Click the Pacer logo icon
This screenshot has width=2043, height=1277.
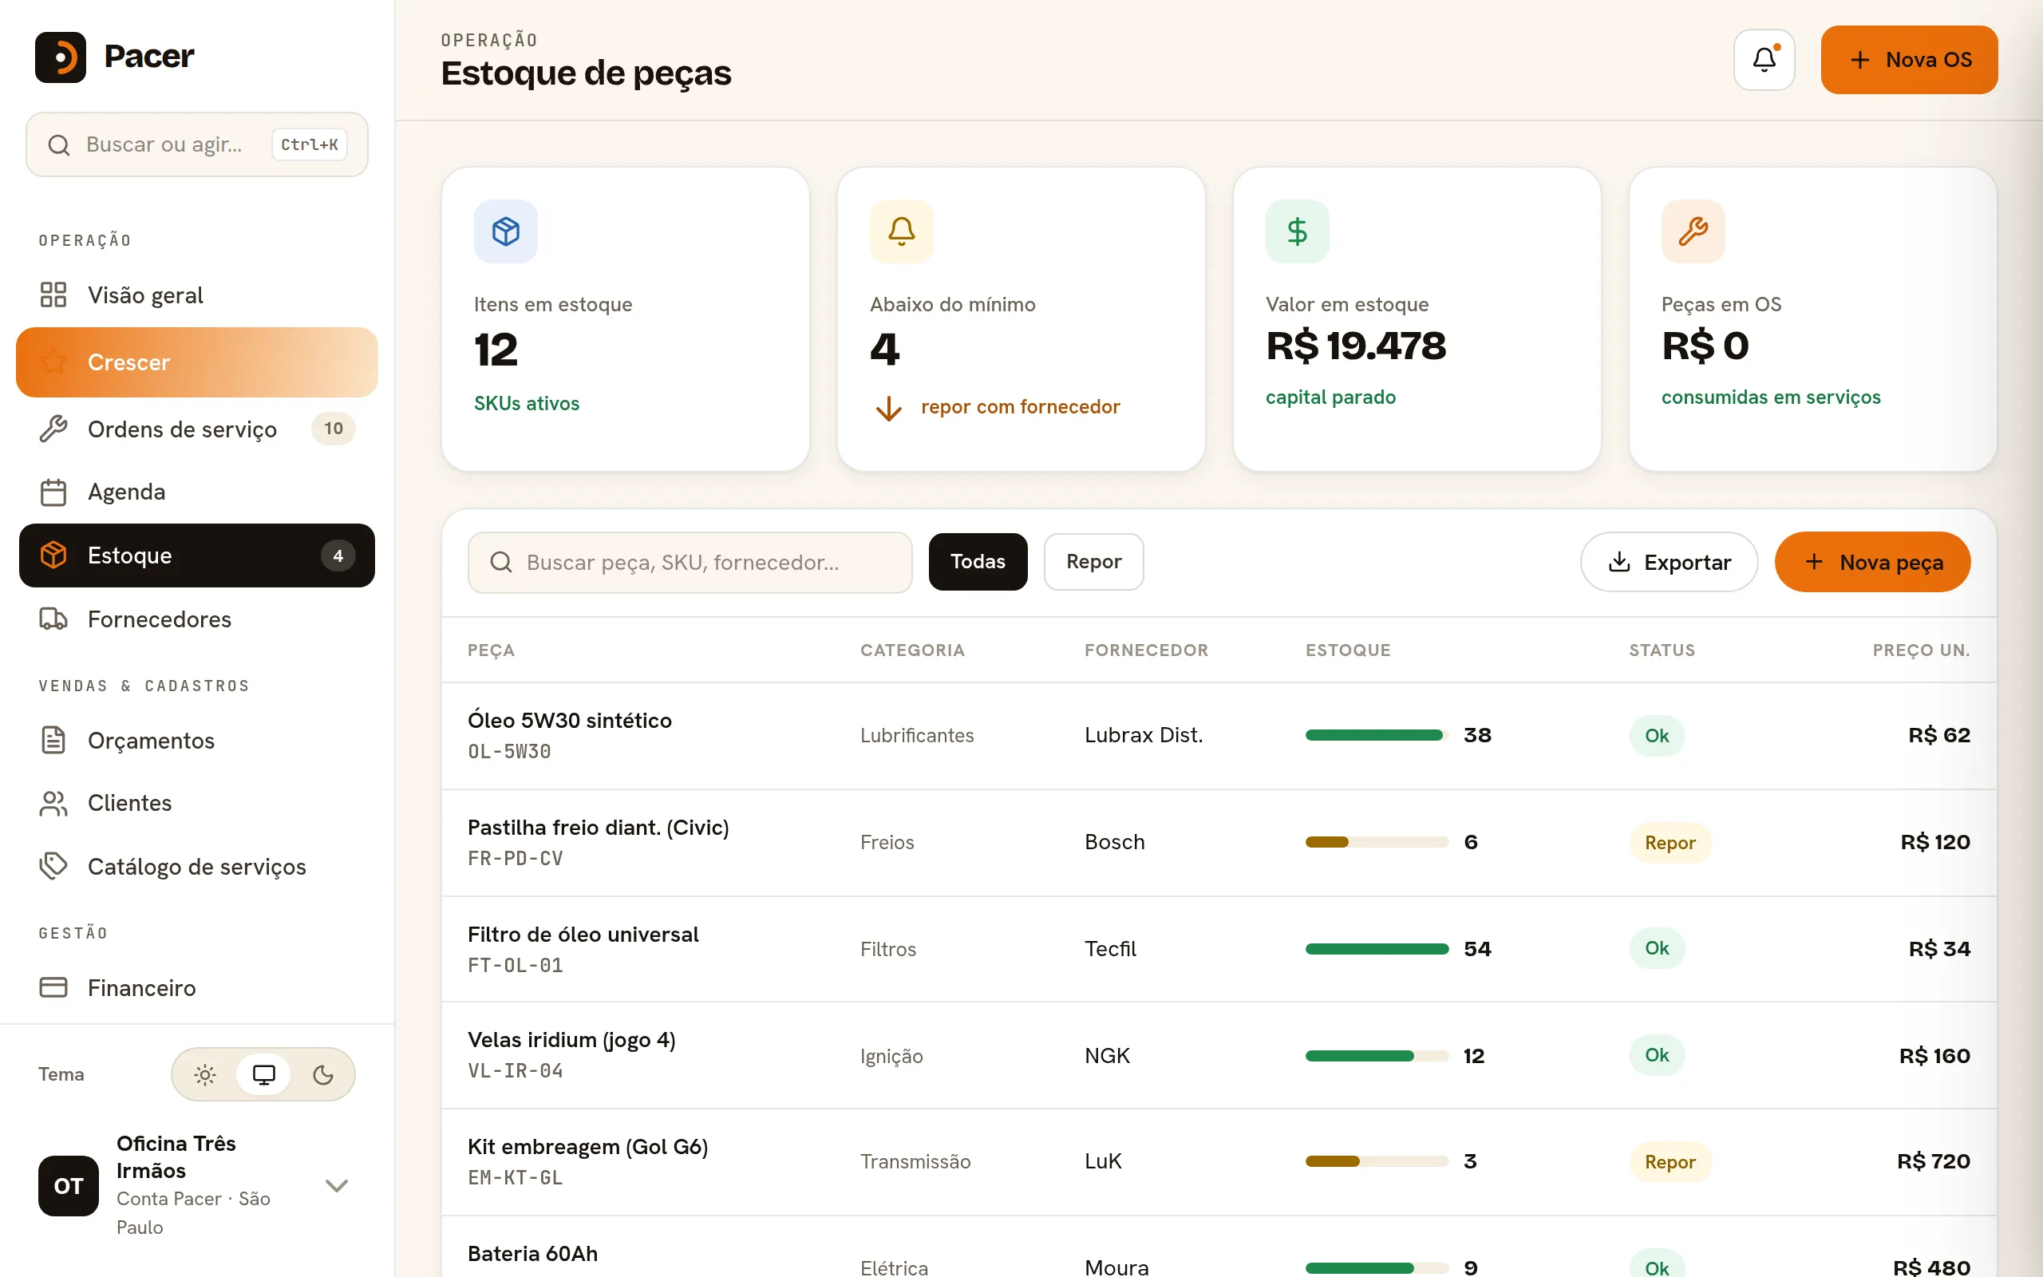tap(61, 57)
